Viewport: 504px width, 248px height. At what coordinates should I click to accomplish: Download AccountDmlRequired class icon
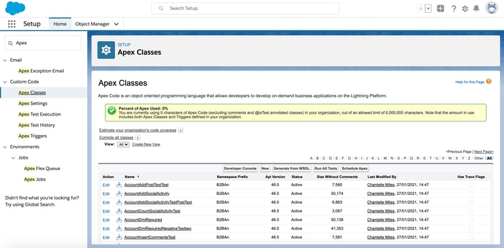(x=119, y=220)
